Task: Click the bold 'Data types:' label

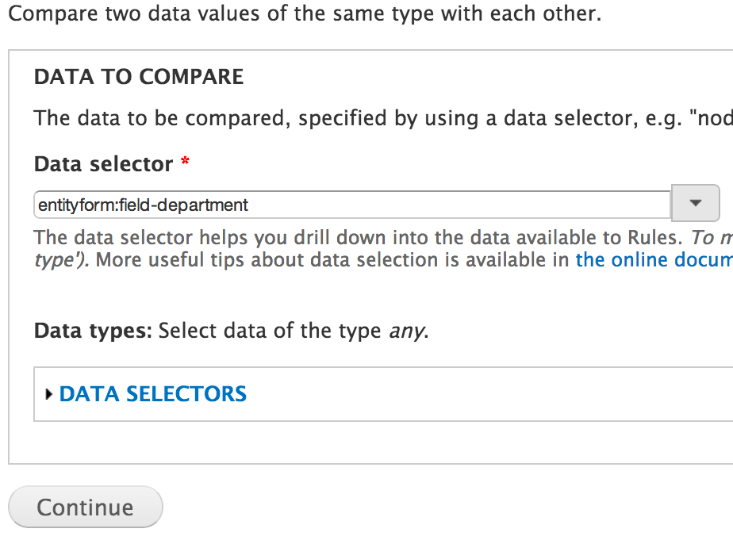Action: pos(92,330)
